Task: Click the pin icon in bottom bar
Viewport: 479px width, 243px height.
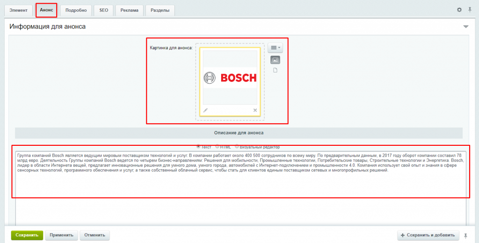Action: (465, 236)
